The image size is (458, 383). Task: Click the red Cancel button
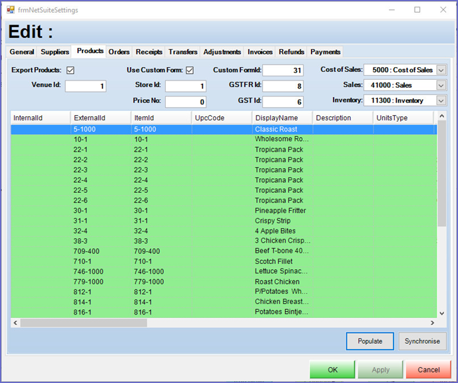pos(428,370)
